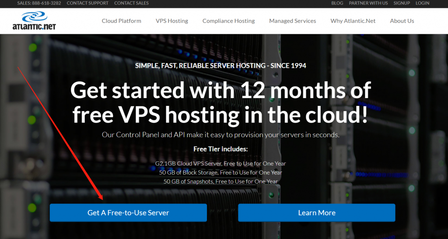
Task: Click the CONTACT SALES link
Action: 131,3
